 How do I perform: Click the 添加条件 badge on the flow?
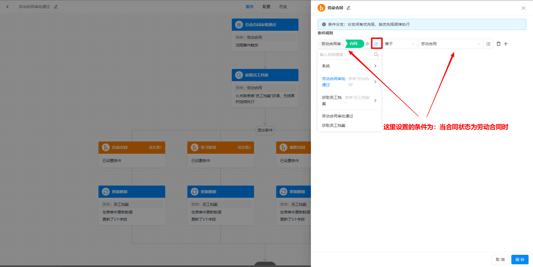(265, 130)
